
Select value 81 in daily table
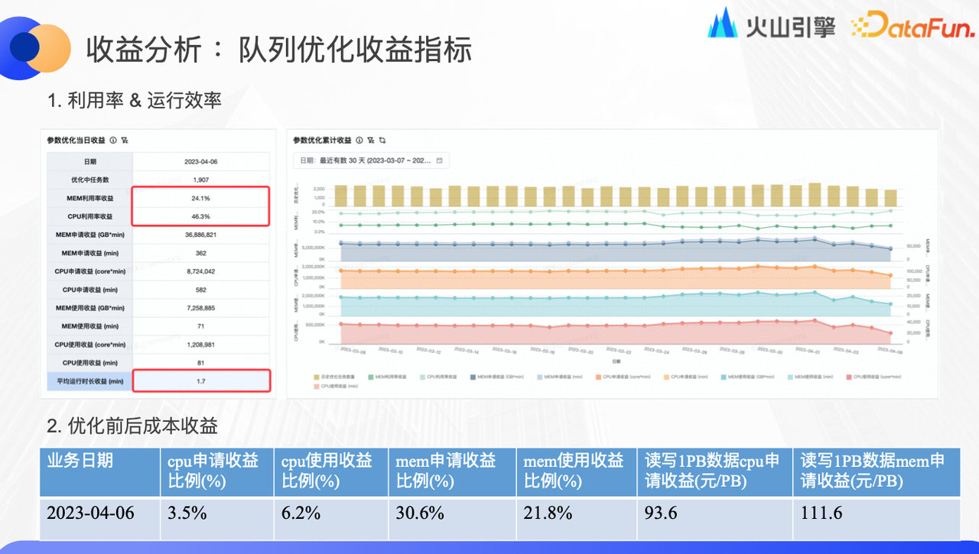click(202, 363)
